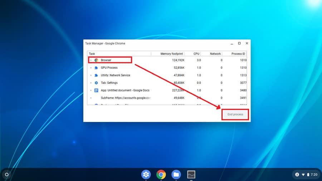Maximize the Task Manager window
The width and height of the screenshot is (322, 181).
pos(239,43)
